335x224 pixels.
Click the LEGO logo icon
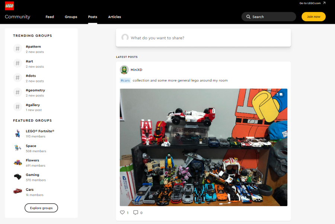tap(9, 6)
